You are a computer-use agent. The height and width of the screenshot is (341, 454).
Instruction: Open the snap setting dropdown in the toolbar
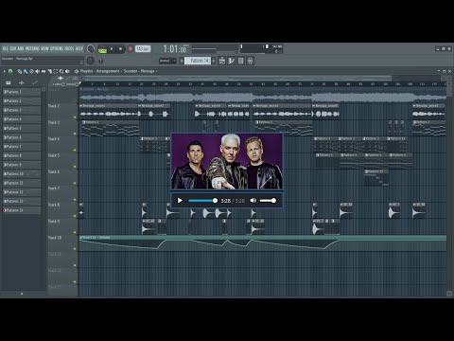[167, 61]
